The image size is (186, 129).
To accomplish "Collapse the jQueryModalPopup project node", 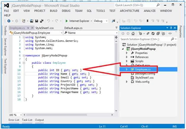I will pos(123,49).
